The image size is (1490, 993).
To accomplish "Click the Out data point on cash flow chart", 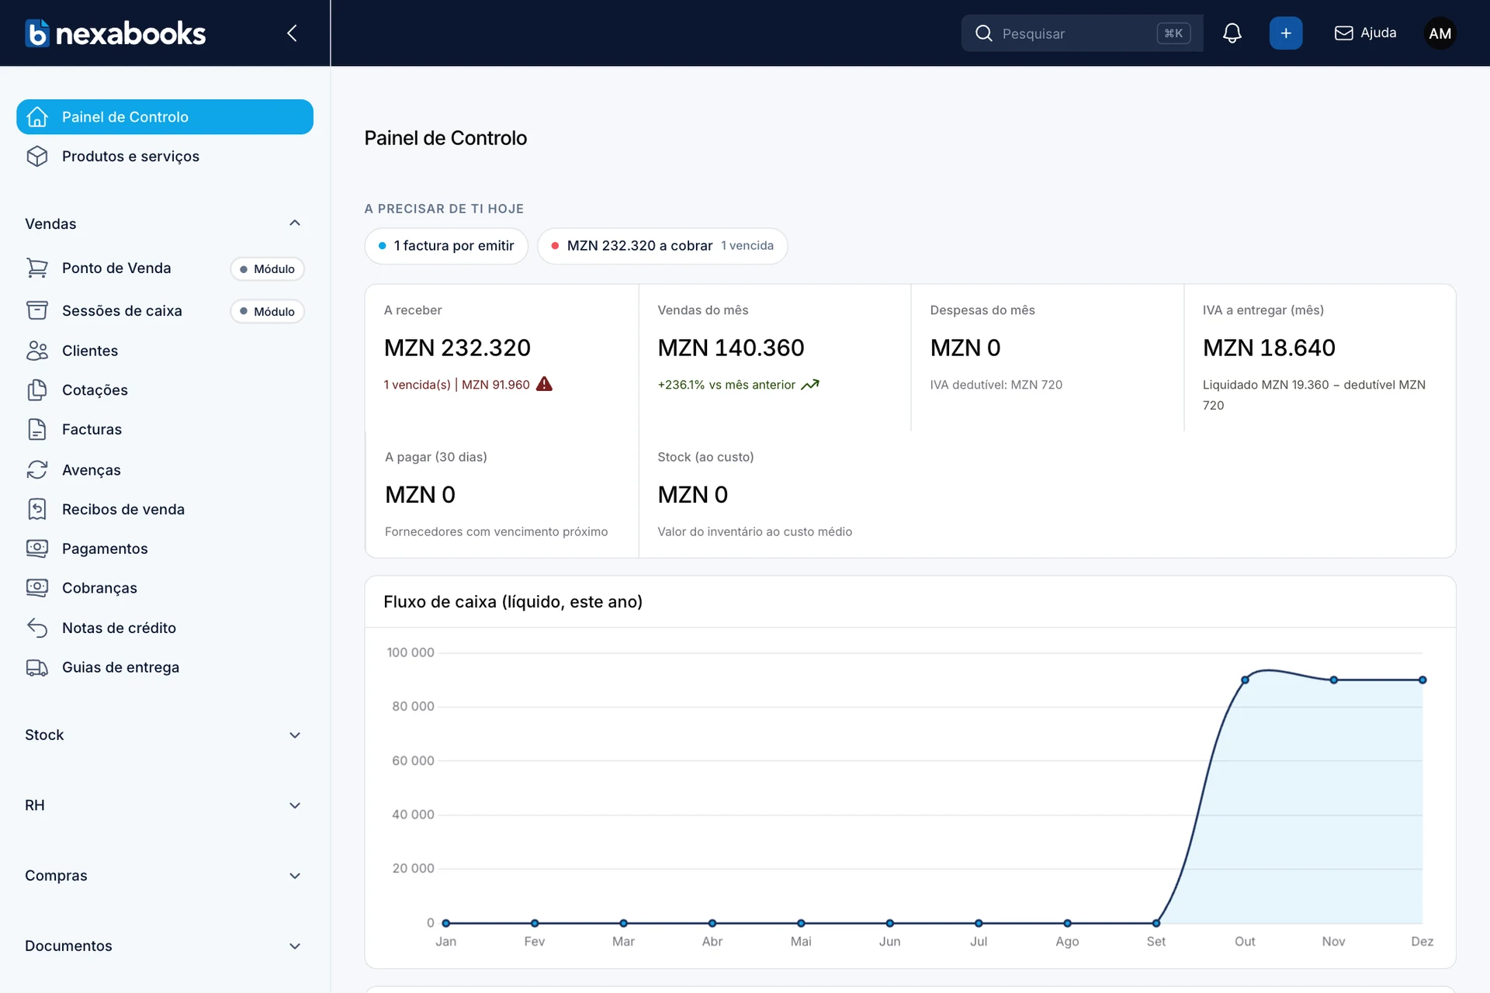I will (1245, 680).
